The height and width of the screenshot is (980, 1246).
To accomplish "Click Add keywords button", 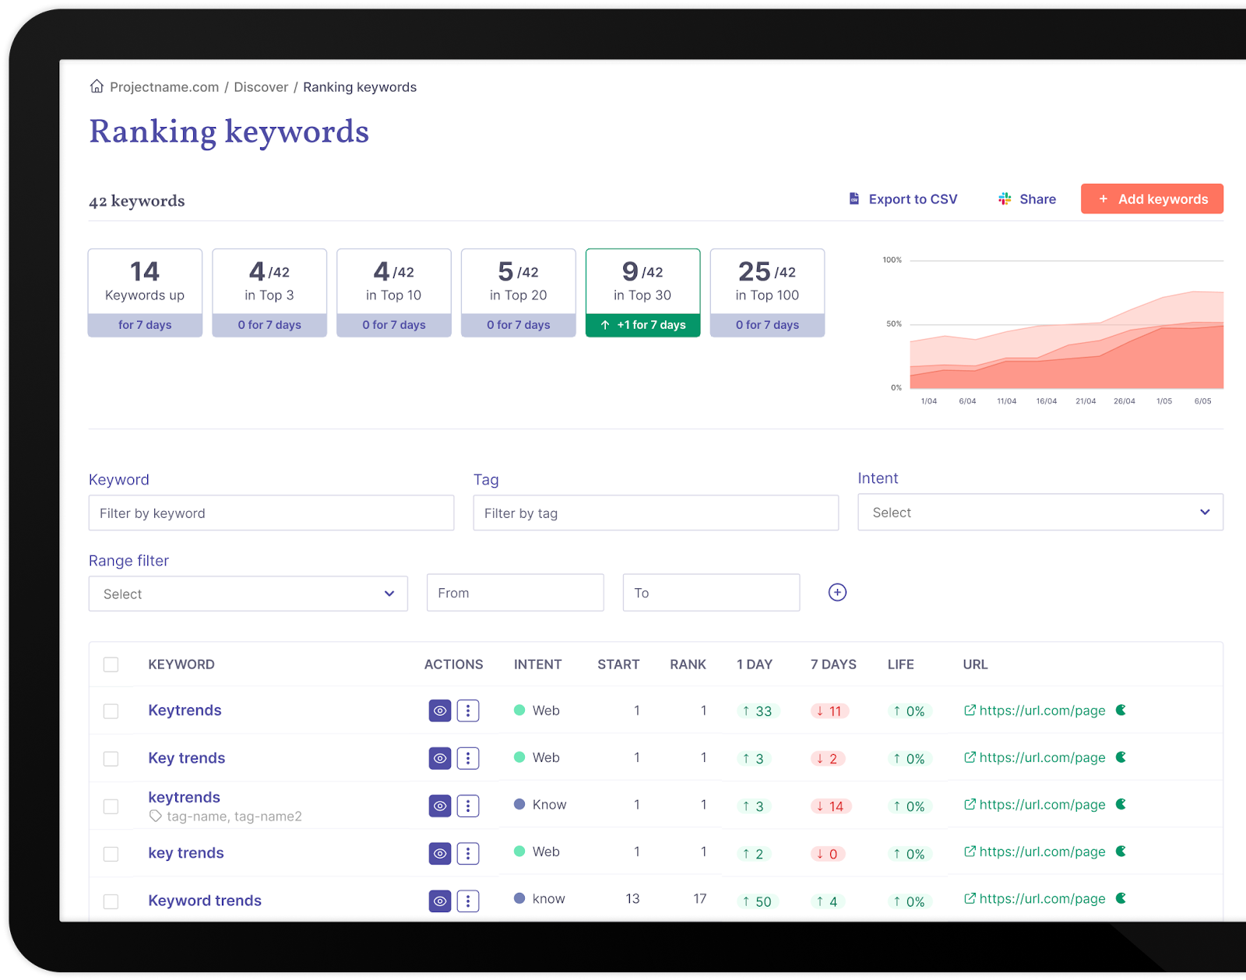I will (1152, 199).
